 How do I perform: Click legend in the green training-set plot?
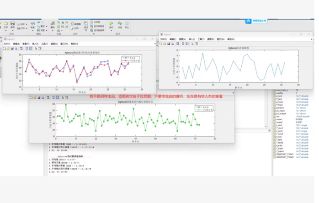click(204, 108)
